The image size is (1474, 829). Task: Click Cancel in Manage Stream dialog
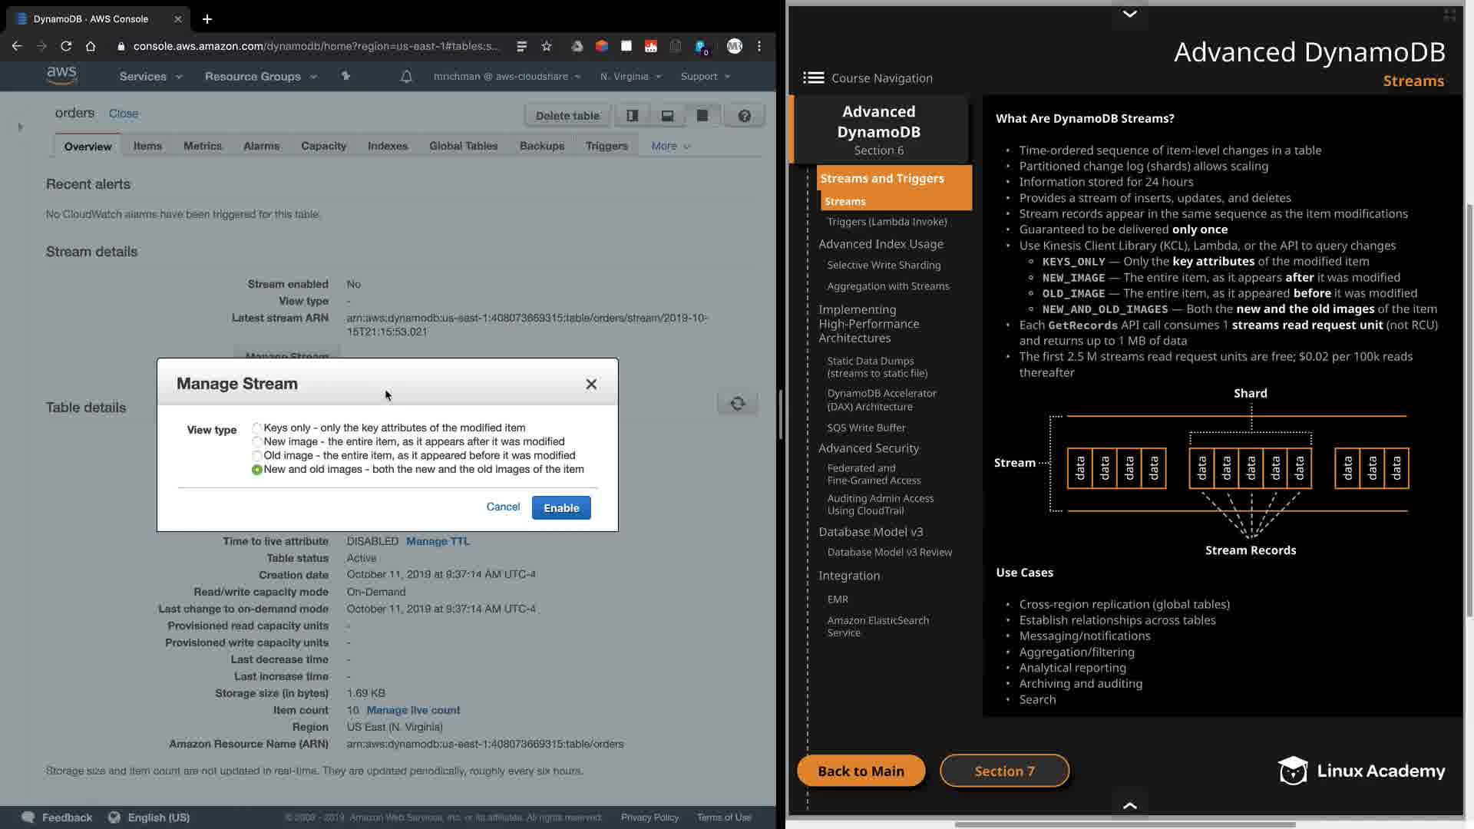pyautogui.click(x=503, y=507)
